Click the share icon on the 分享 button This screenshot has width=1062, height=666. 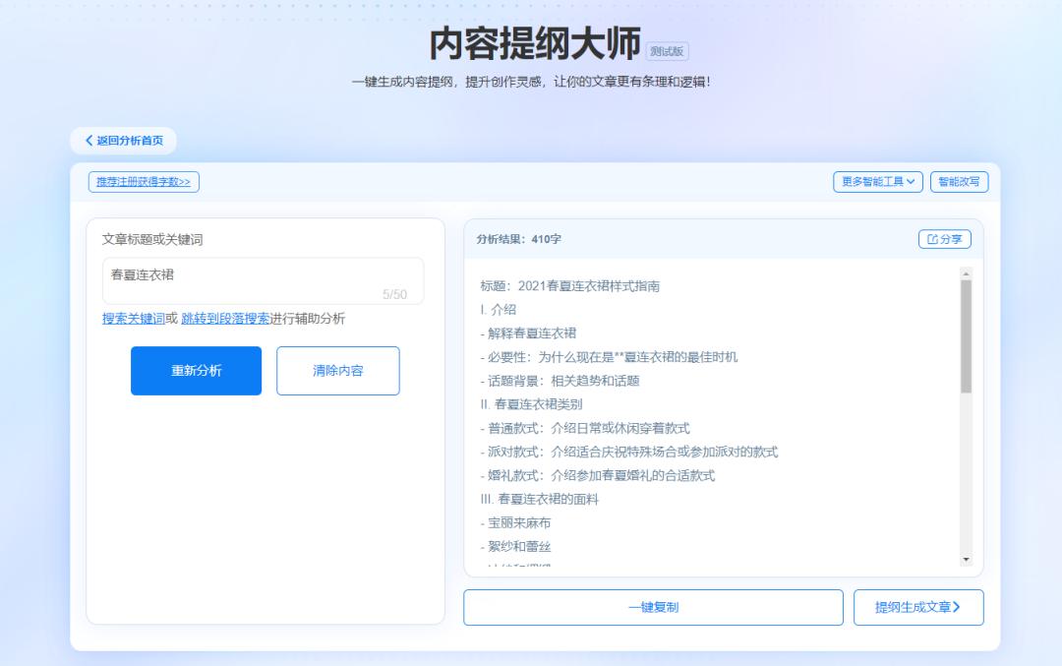tap(933, 238)
